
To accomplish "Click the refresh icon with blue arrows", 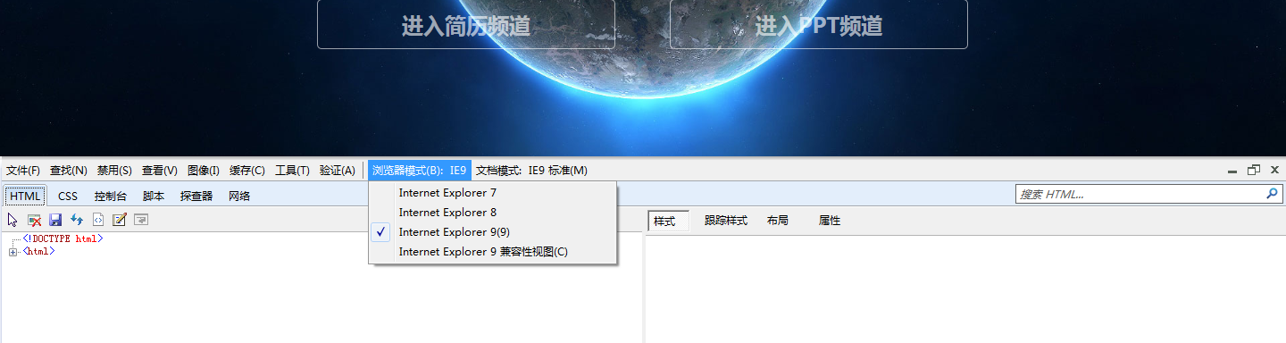I will click(77, 220).
